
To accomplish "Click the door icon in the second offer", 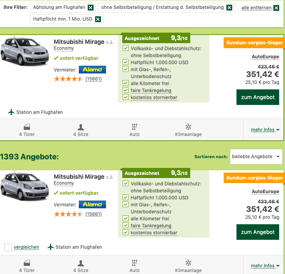I will pyautogui.click(x=27, y=263).
